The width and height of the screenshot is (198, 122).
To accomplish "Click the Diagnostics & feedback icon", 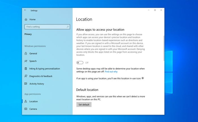I will pyautogui.click(x=26, y=76).
